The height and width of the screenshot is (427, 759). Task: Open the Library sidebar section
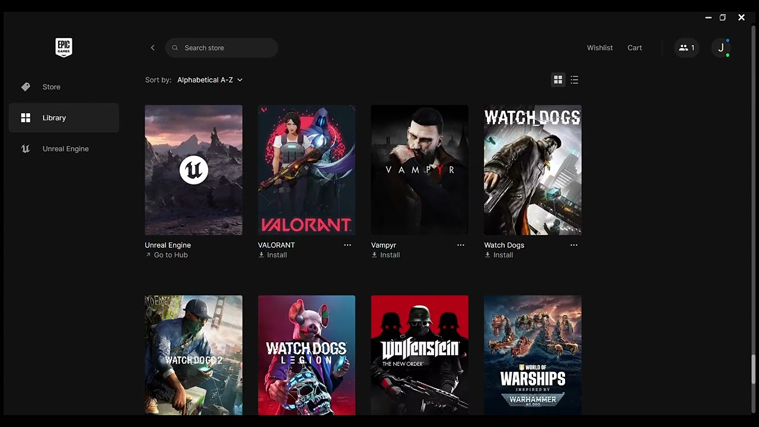click(63, 117)
